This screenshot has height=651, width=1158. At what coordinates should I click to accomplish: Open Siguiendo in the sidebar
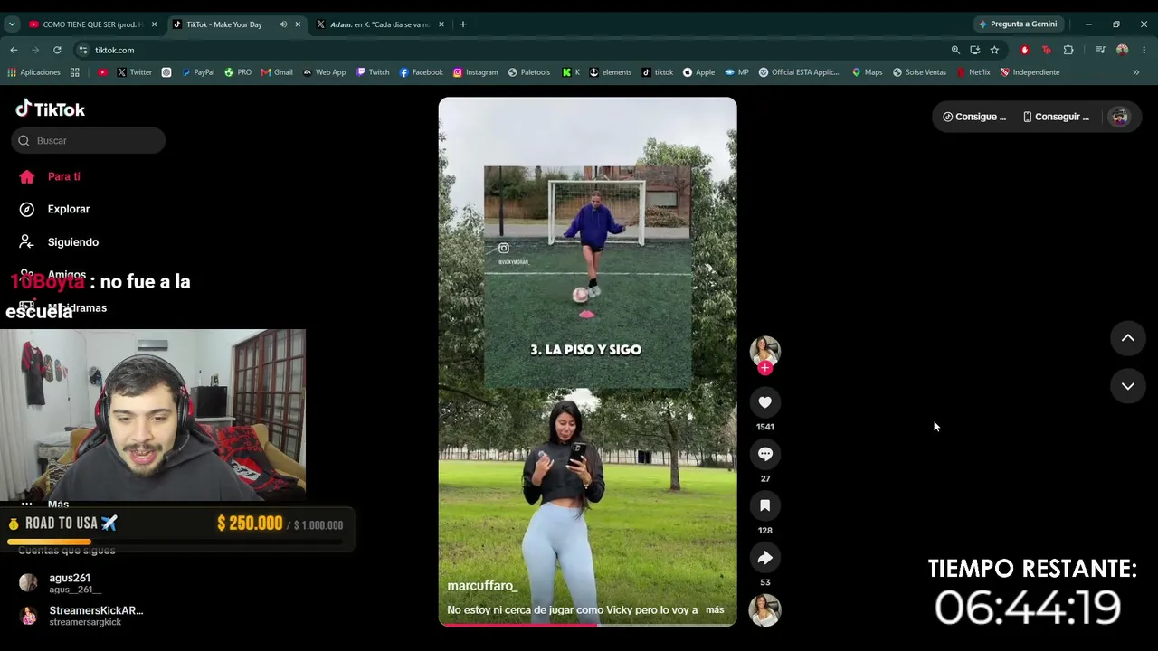(x=60, y=242)
